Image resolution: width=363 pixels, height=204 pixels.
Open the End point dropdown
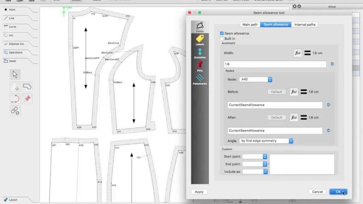[255, 164]
